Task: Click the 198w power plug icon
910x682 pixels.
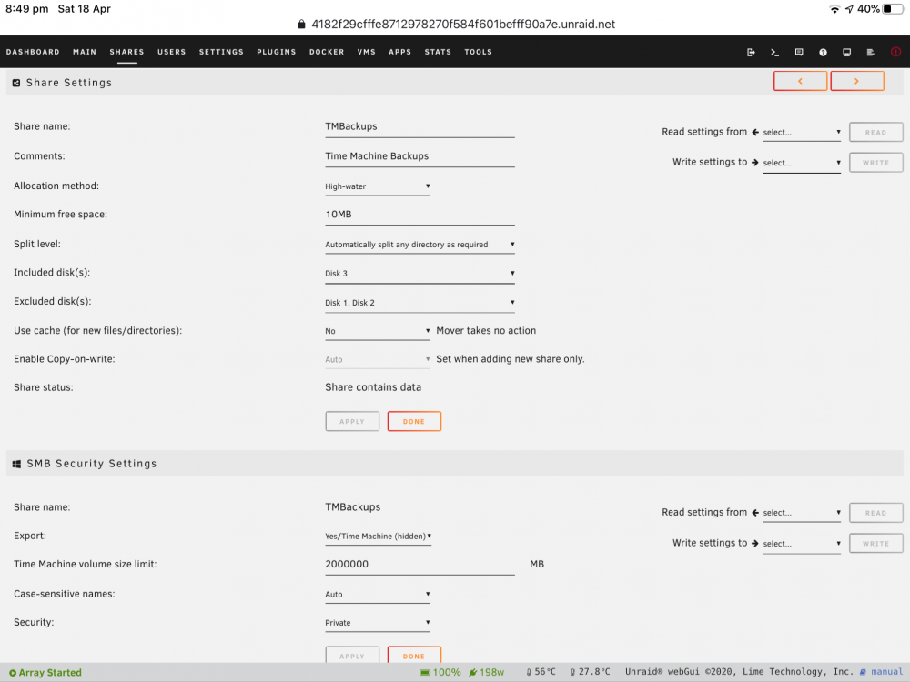Action: pos(486,672)
